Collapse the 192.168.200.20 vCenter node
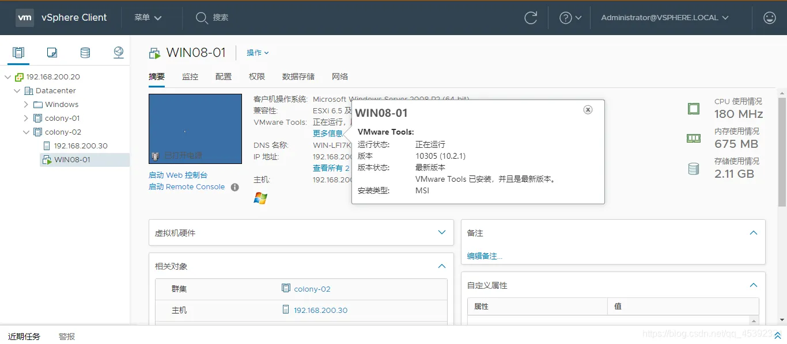This screenshot has width=787, height=344. click(x=7, y=77)
